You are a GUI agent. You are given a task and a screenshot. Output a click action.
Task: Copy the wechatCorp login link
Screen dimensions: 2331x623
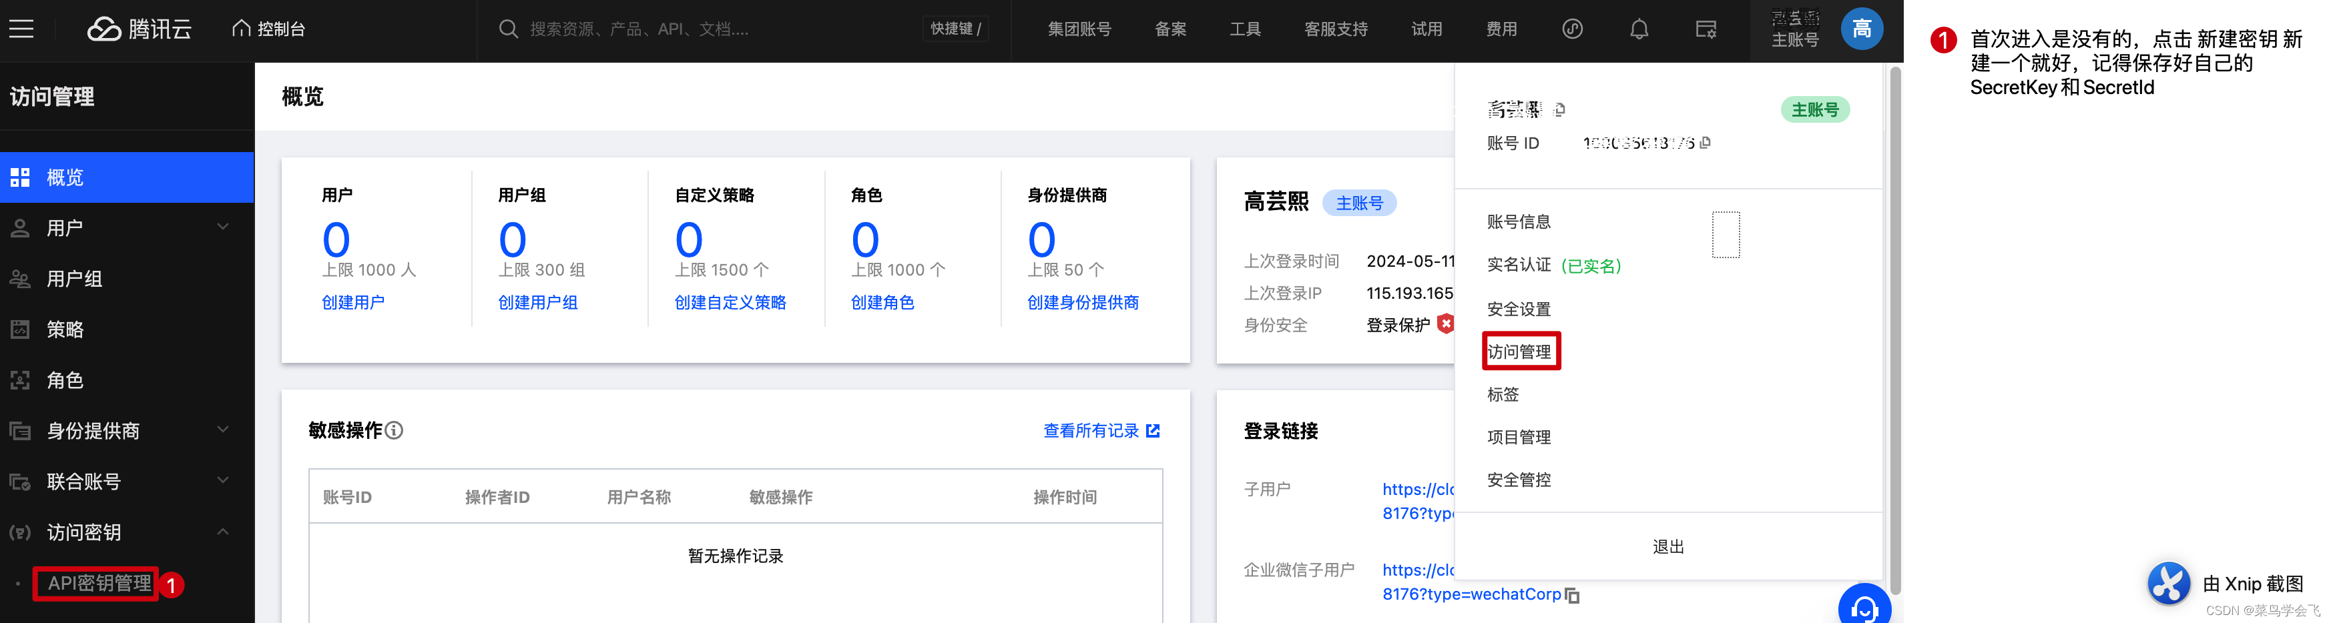(1573, 595)
